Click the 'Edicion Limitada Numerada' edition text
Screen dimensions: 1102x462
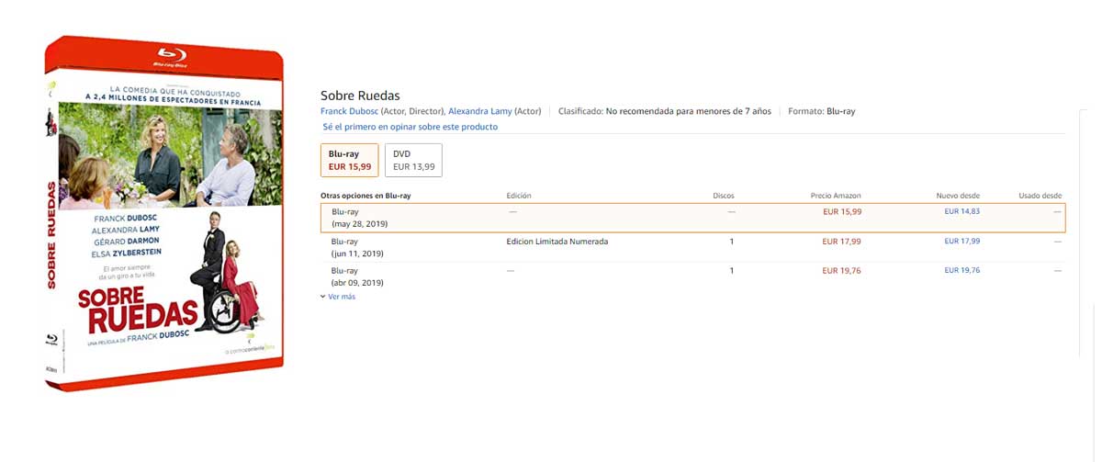557,242
